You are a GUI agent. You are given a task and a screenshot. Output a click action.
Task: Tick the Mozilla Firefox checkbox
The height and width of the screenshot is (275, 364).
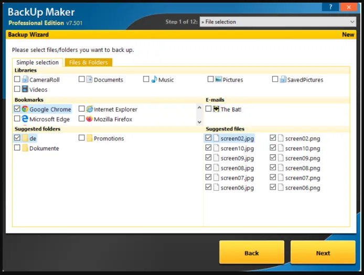tap(81, 119)
